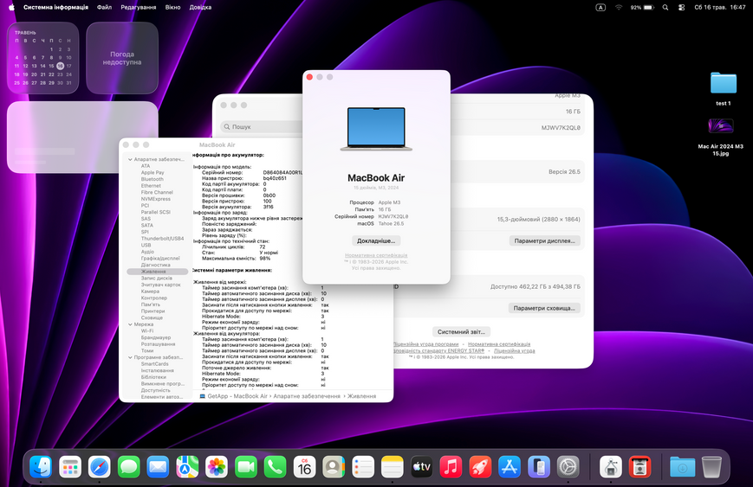The image size is (753, 487).
Task: Open the test 1 desktop folder
Action: tap(724, 89)
